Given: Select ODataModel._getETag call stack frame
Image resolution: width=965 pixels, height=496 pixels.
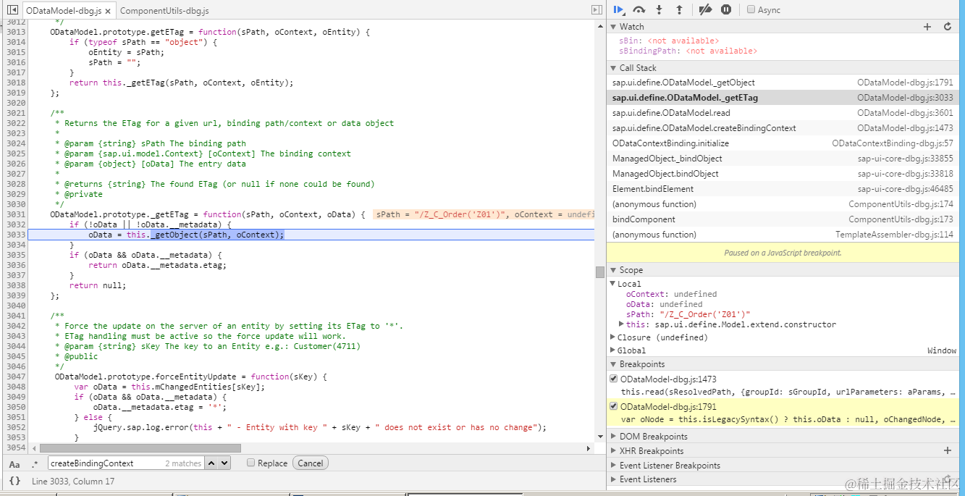Looking at the screenshot, I should point(783,98).
